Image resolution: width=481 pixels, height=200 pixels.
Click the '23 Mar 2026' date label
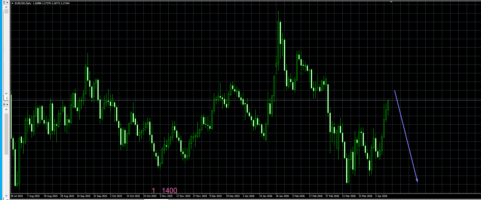click(365, 196)
